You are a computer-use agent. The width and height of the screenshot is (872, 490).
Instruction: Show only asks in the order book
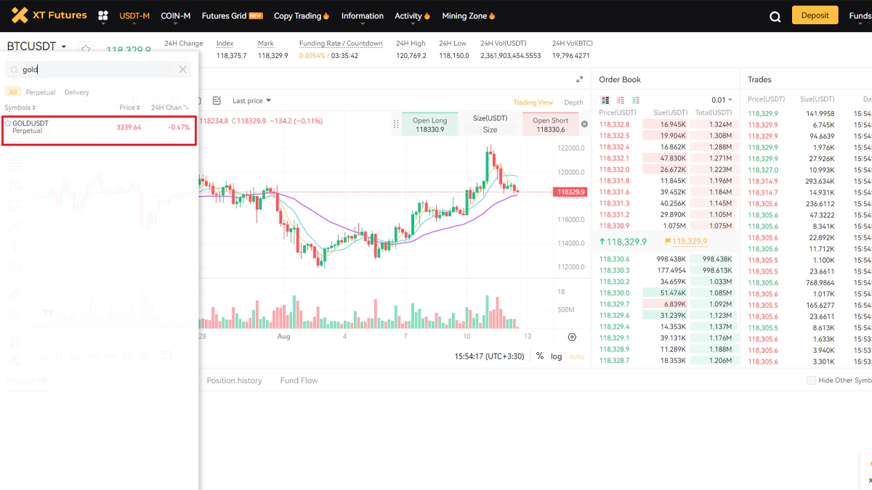pos(621,100)
